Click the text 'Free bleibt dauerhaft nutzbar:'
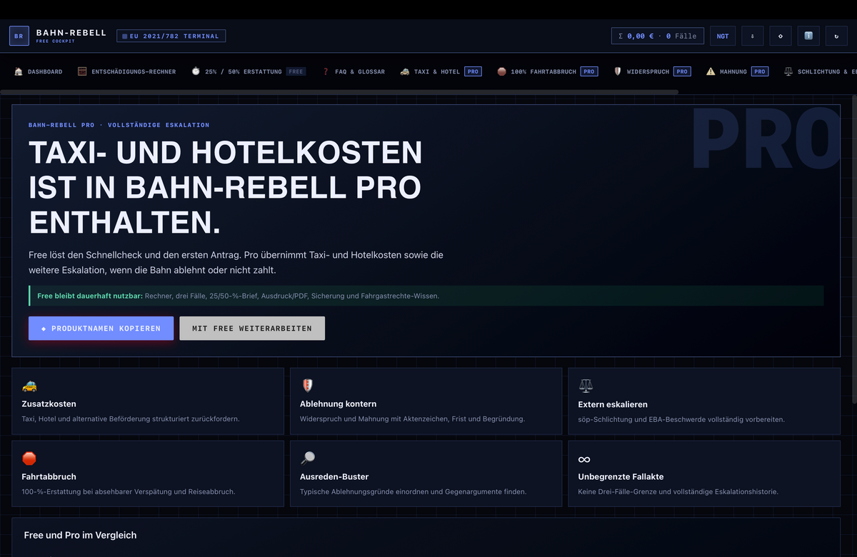The height and width of the screenshot is (557, 857). point(90,296)
